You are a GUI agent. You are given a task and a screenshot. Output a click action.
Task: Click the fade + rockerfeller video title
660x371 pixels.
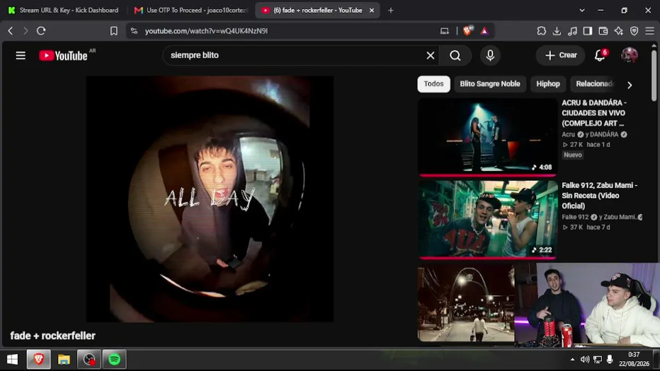(53, 336)
